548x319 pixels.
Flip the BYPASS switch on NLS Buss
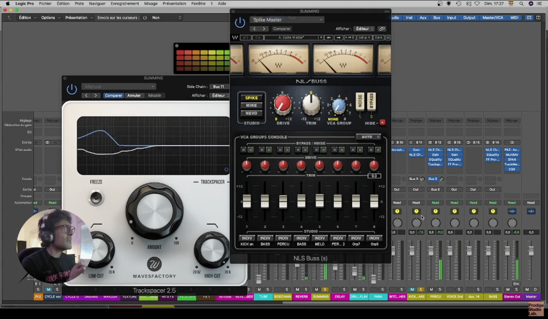[x=371, y=101]
